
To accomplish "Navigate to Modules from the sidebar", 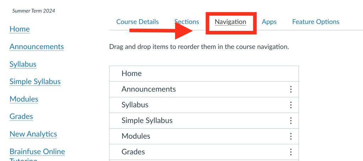I will 24,99.
